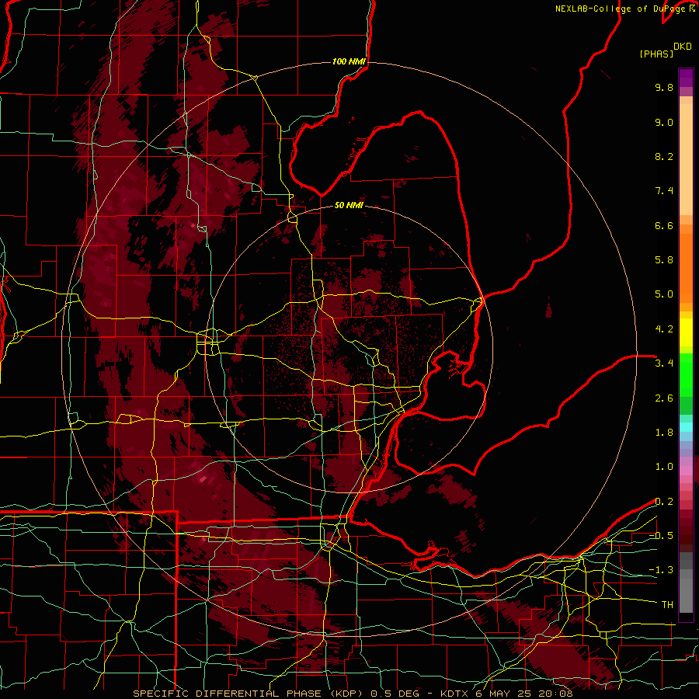Select the 9.8 scale value
Viewport: 699px width, 699px height.
point(664,87)
